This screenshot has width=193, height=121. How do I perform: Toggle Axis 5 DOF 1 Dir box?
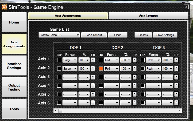[59, 94]
